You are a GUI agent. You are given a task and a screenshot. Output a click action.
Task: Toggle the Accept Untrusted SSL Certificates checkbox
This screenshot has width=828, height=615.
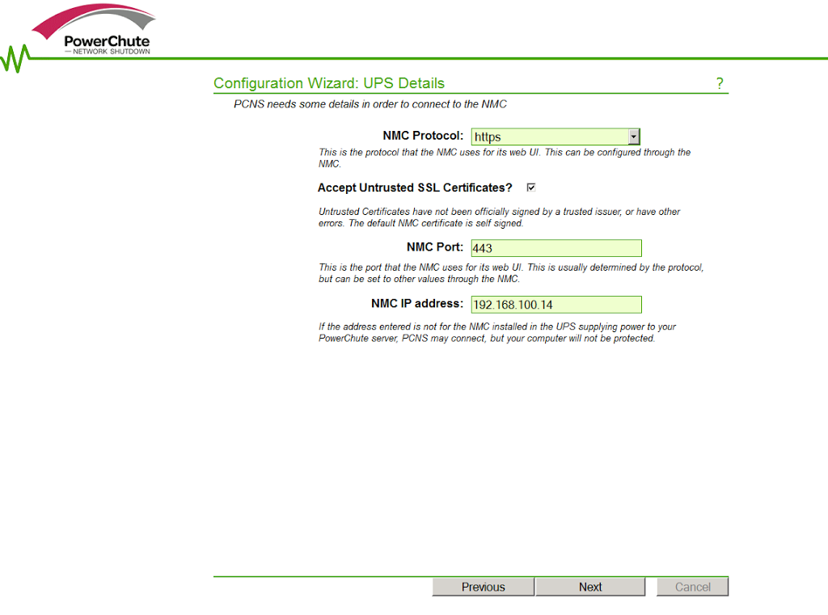coord(531,187)
